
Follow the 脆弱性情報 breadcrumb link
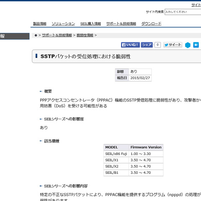pos(85,35)
